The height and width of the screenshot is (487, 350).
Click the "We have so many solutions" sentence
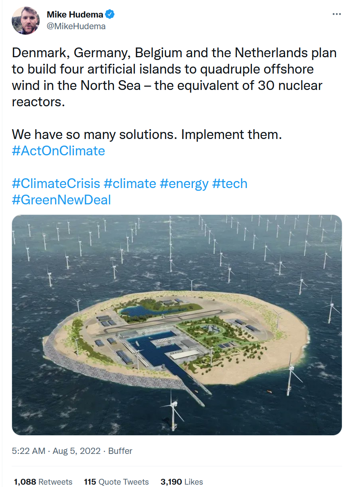[147, 135]
